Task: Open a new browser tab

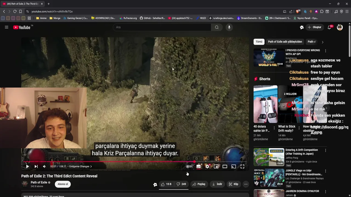Action: click(49, 4)
